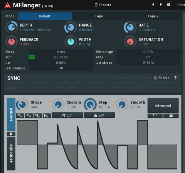The height and width of the screenshot is (173, 185).
Task: Go to previous preset arrow
Action: (153, 5)
